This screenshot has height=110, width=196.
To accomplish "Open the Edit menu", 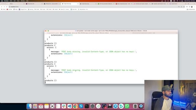I will 15,1.
